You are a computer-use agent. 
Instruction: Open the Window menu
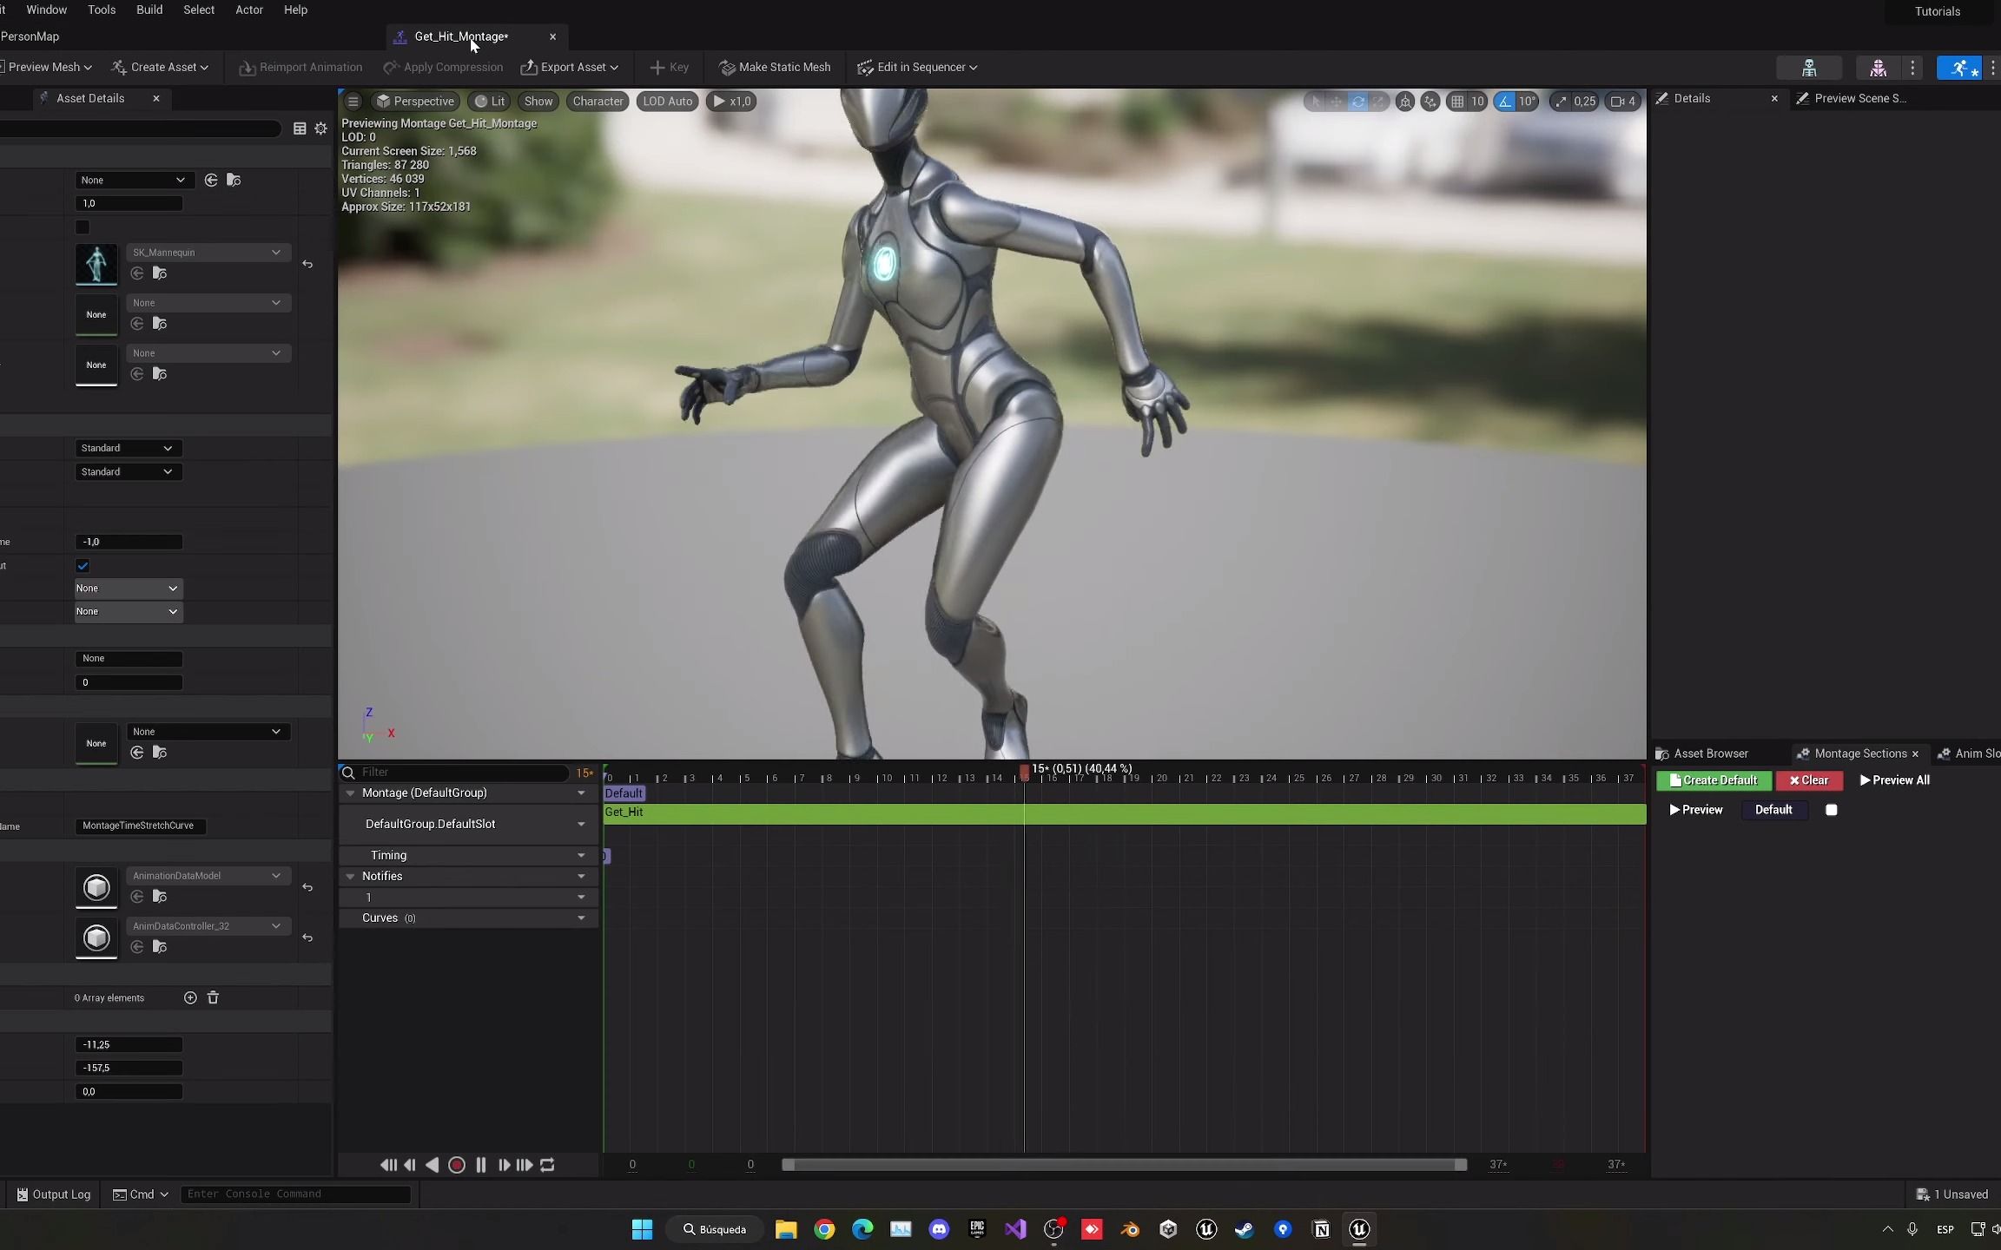(47, 10)
